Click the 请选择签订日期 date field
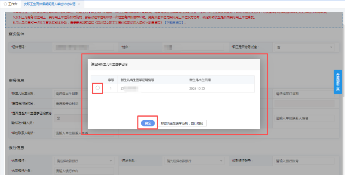 [x=304, y=94]
